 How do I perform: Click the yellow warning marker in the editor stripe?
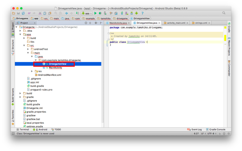pos(225,38)
